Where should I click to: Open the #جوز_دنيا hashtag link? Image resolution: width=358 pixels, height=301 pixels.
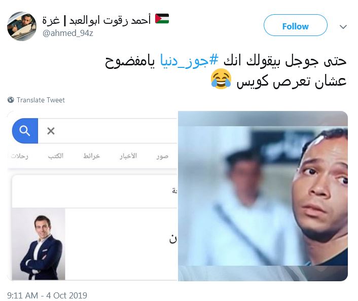tap(189, 61)
